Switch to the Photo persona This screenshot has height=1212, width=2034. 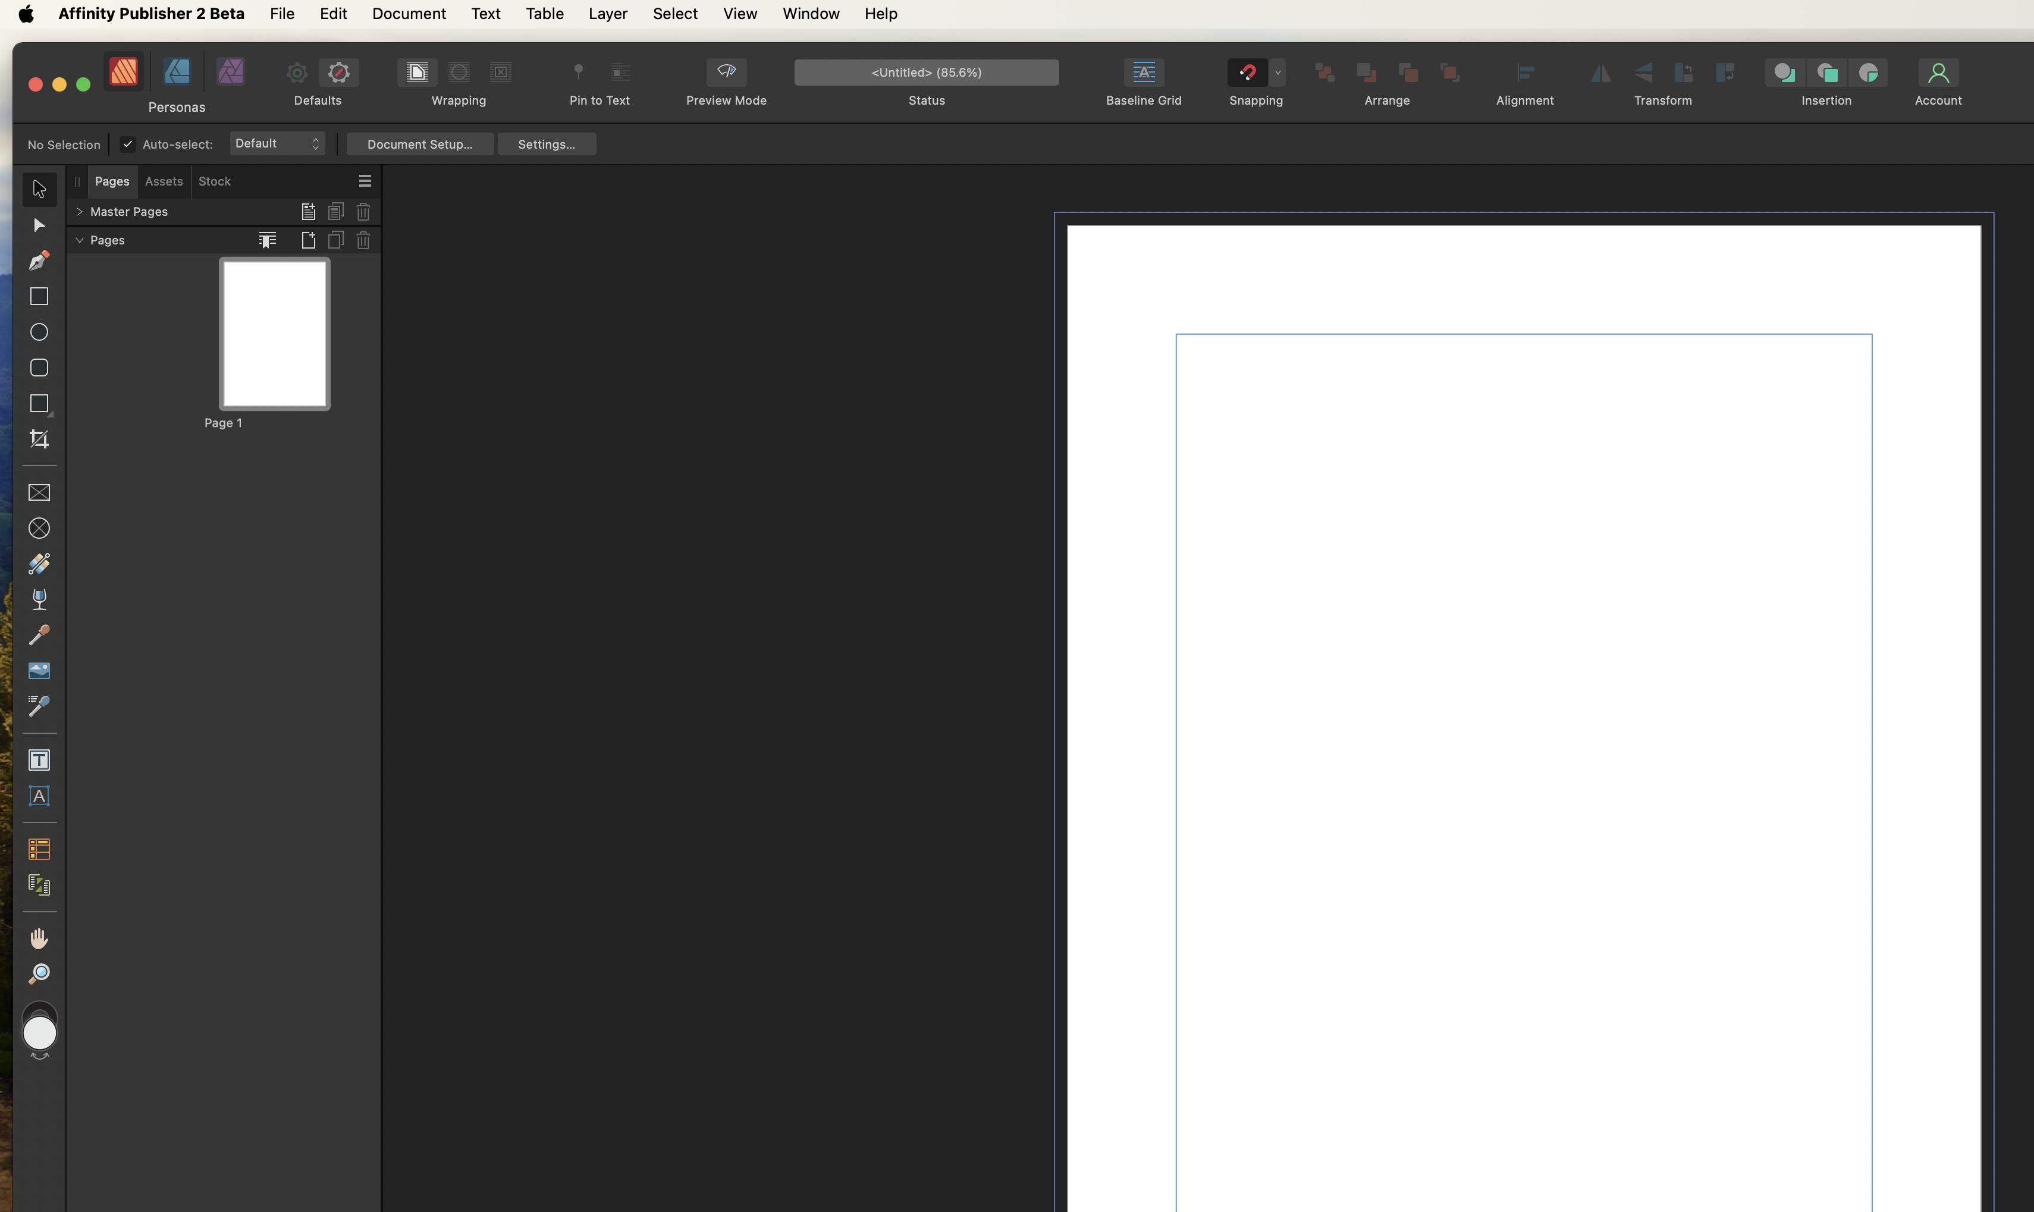pyautogui.click(x=230, y=72)
